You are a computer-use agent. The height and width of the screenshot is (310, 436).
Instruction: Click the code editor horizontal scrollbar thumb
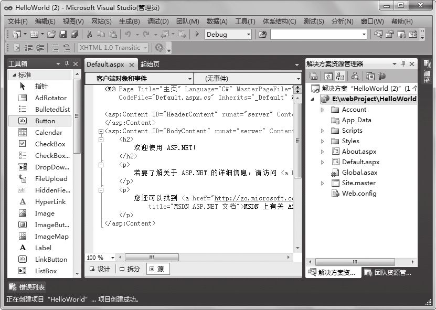point(152,257)
